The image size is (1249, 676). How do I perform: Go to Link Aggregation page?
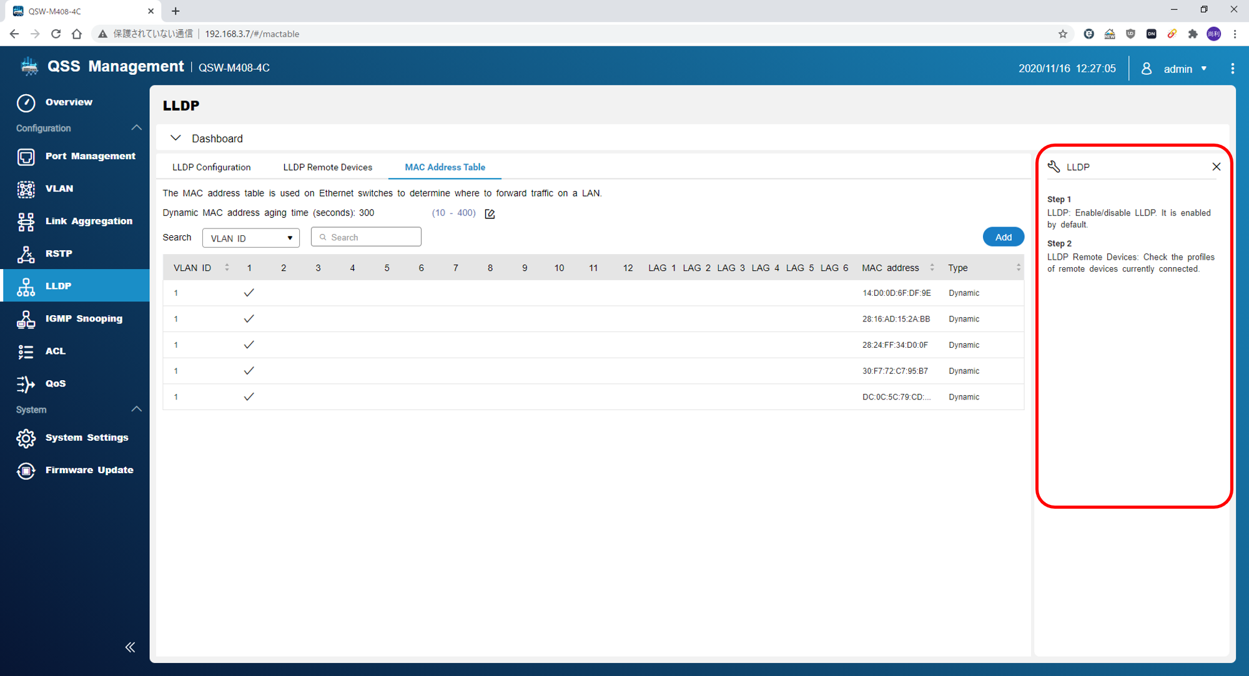[88, 221]
